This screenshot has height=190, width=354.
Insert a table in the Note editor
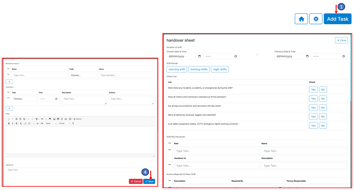pos(58,119)
